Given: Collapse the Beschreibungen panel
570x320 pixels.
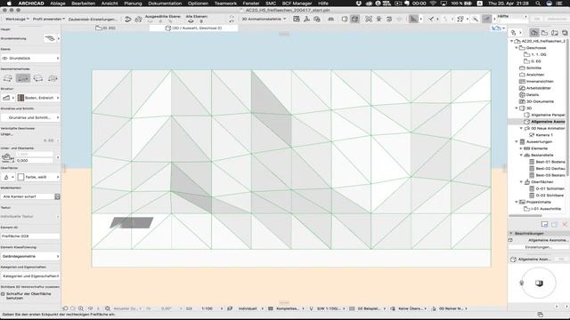Looking at the screenshot, I should coord(511,233).
